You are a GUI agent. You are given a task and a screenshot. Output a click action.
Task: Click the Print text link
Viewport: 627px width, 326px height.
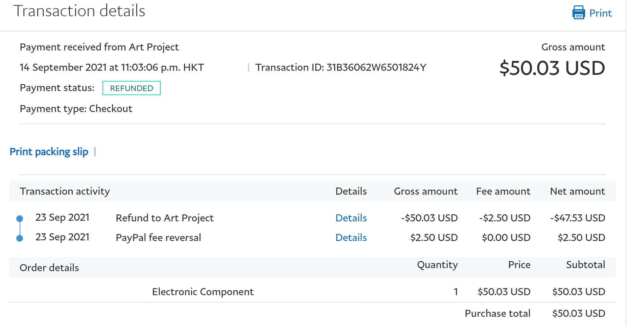tap(600, 13)
